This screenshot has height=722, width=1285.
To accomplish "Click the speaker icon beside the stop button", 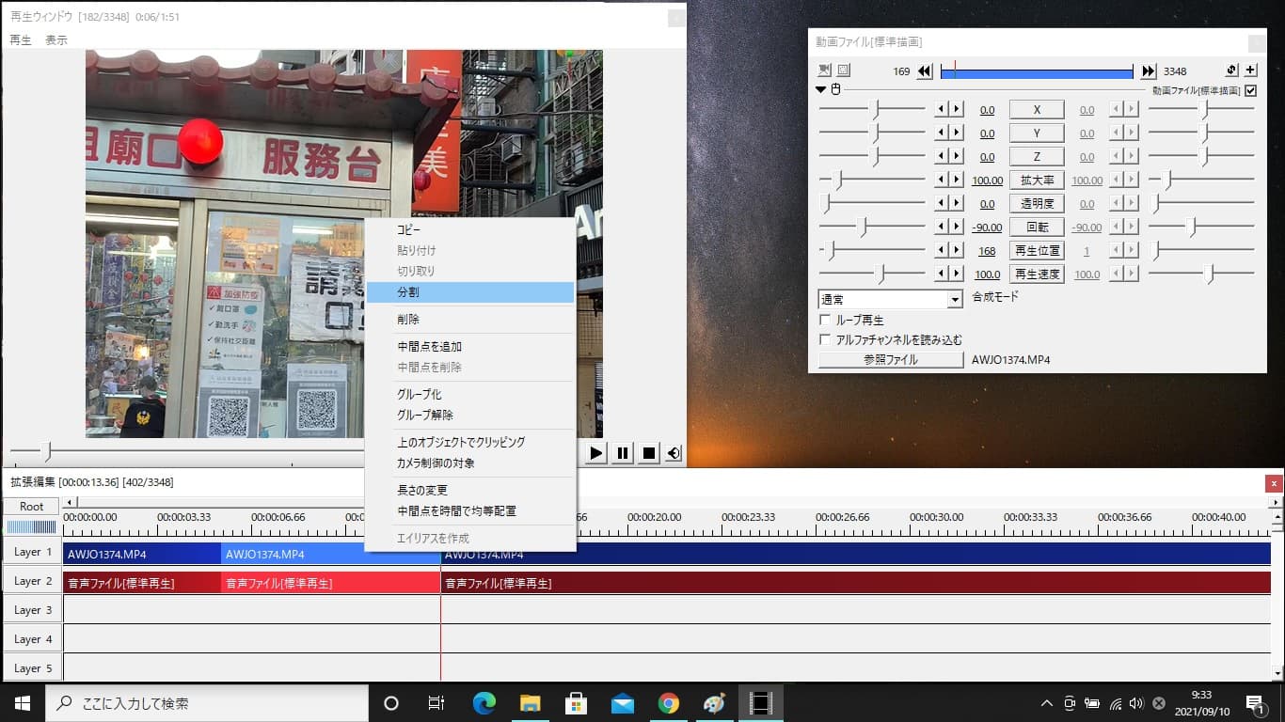I will coord(674,453).
